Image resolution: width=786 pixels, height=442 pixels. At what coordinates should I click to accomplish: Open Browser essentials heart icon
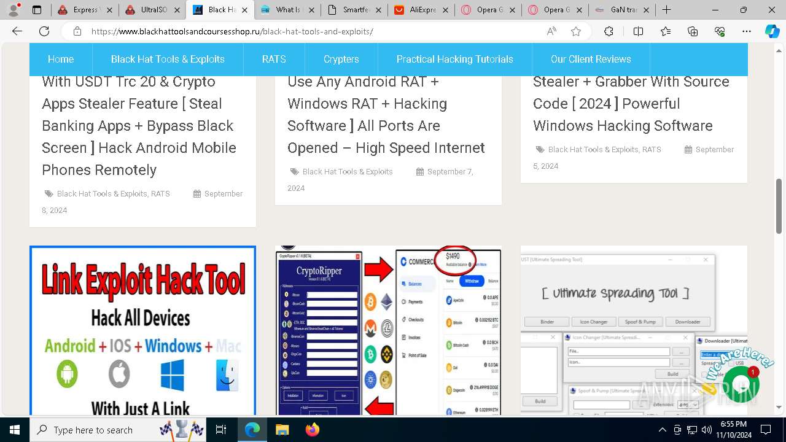tap(720, 31)
